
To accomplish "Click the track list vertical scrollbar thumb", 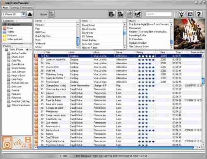I will [x=203, y=81].
